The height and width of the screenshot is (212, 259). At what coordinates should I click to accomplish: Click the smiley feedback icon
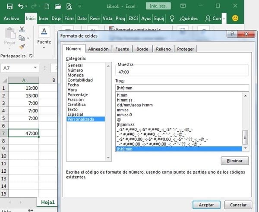click(x=235, y=19)
